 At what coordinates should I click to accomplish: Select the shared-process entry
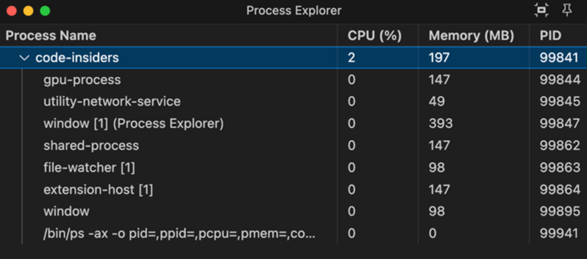click(x=293, y=145)
